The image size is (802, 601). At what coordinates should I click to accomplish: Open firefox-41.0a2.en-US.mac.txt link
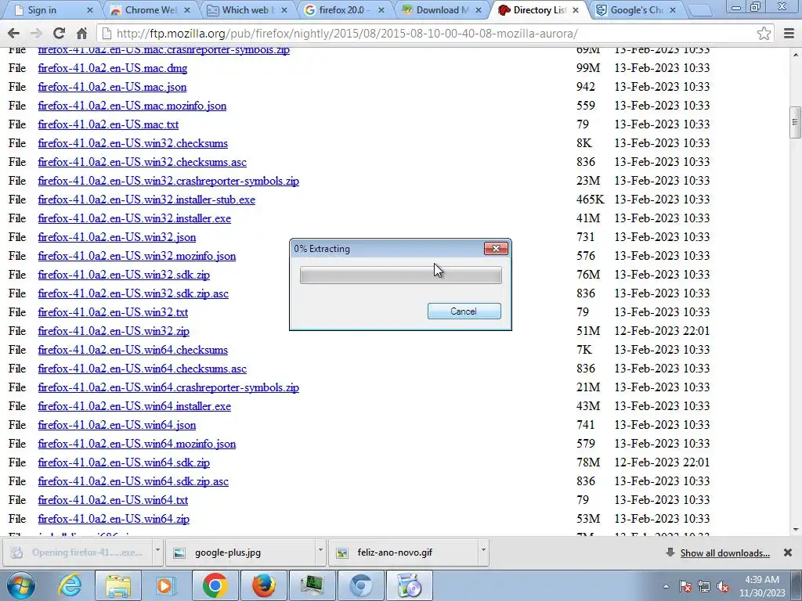point(108,124)
